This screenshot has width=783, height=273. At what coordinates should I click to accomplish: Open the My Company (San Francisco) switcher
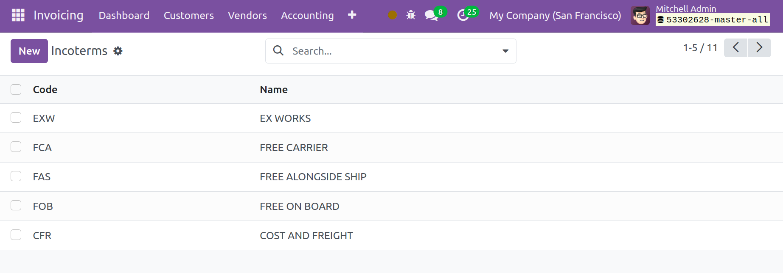(555, 16)
